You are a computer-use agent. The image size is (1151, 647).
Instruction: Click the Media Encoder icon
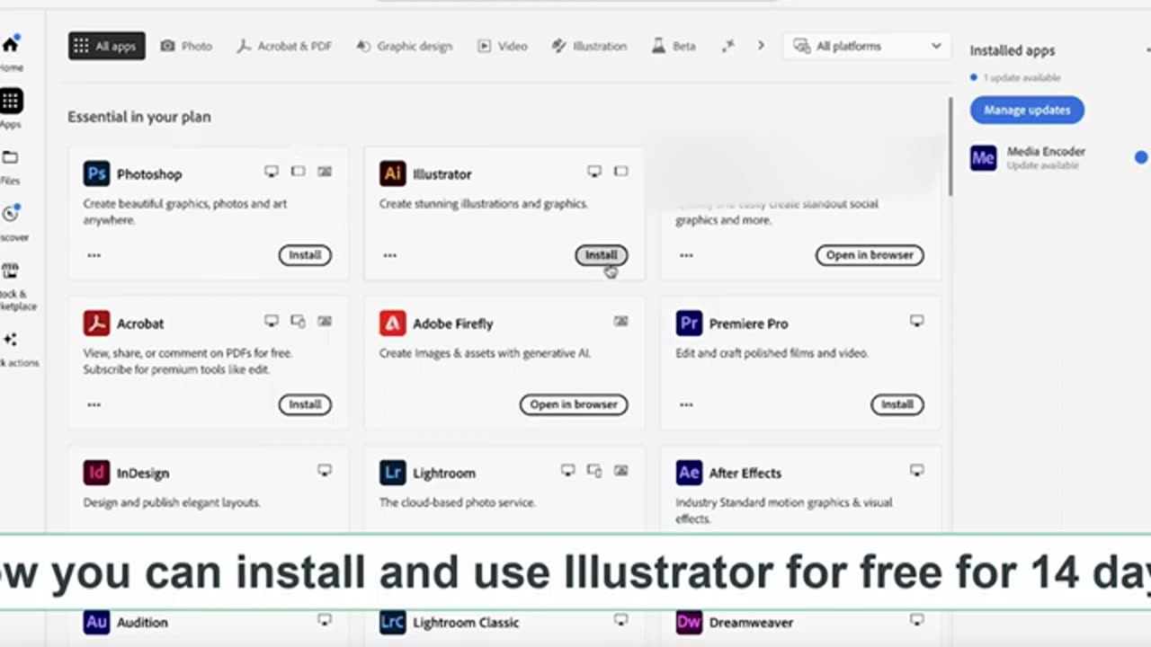coord(983,158)
